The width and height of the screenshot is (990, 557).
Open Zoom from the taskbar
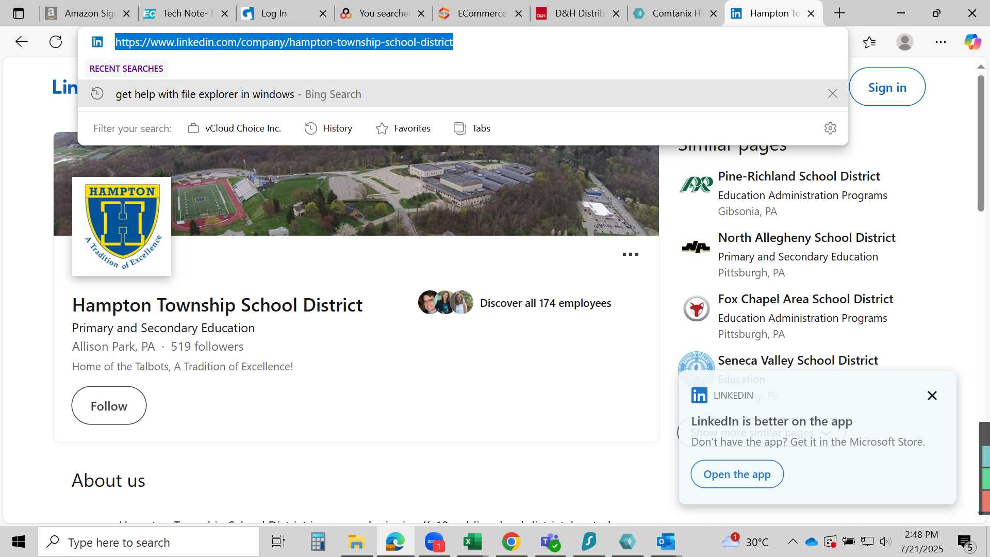(x=434, y=542)
